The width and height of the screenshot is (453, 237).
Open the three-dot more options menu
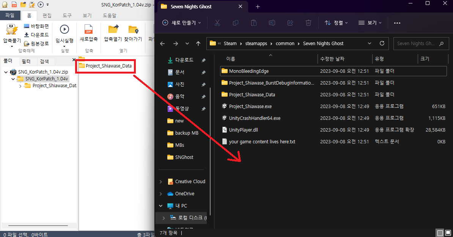(x=397, y=23)
